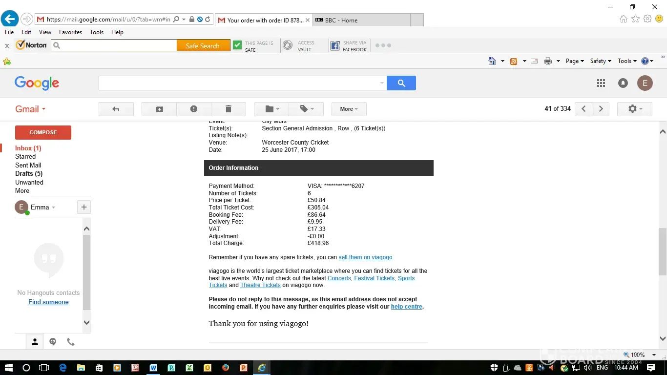Click the Find someone link
Viewport: 667px width, 375px height.
coord(48,302)
